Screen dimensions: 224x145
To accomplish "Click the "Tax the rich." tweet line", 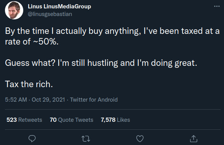I will [x=29, y=84].
